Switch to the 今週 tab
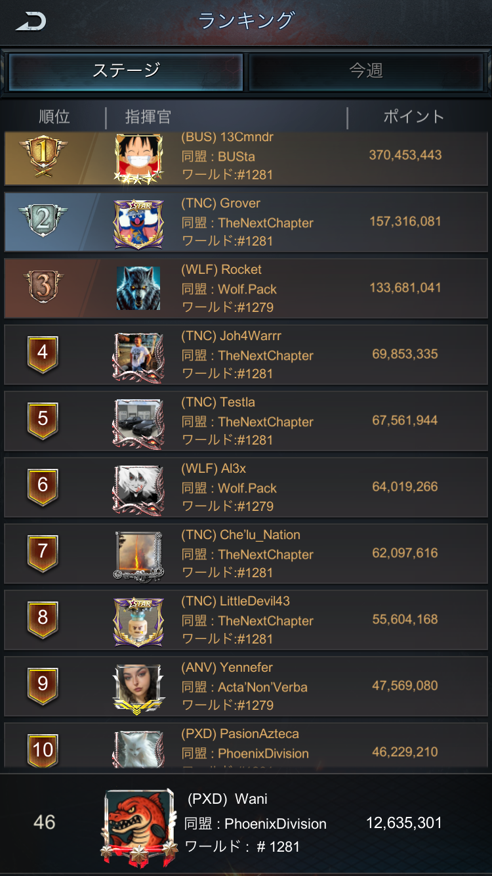This screenshot has height=876, width=492. tap(366, 71)
